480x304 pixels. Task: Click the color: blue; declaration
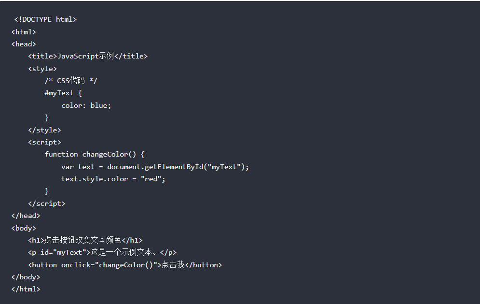pos(86,105)
